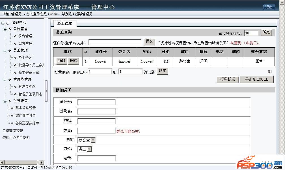The width and height of the screenshot is (285, 170).
Task: Click the sidebar collapse splitter arrow
Action: coord(46,91)
